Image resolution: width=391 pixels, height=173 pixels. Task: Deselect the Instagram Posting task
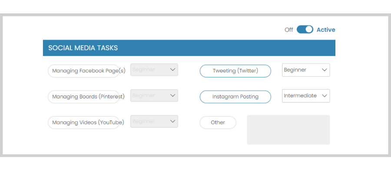235,96
